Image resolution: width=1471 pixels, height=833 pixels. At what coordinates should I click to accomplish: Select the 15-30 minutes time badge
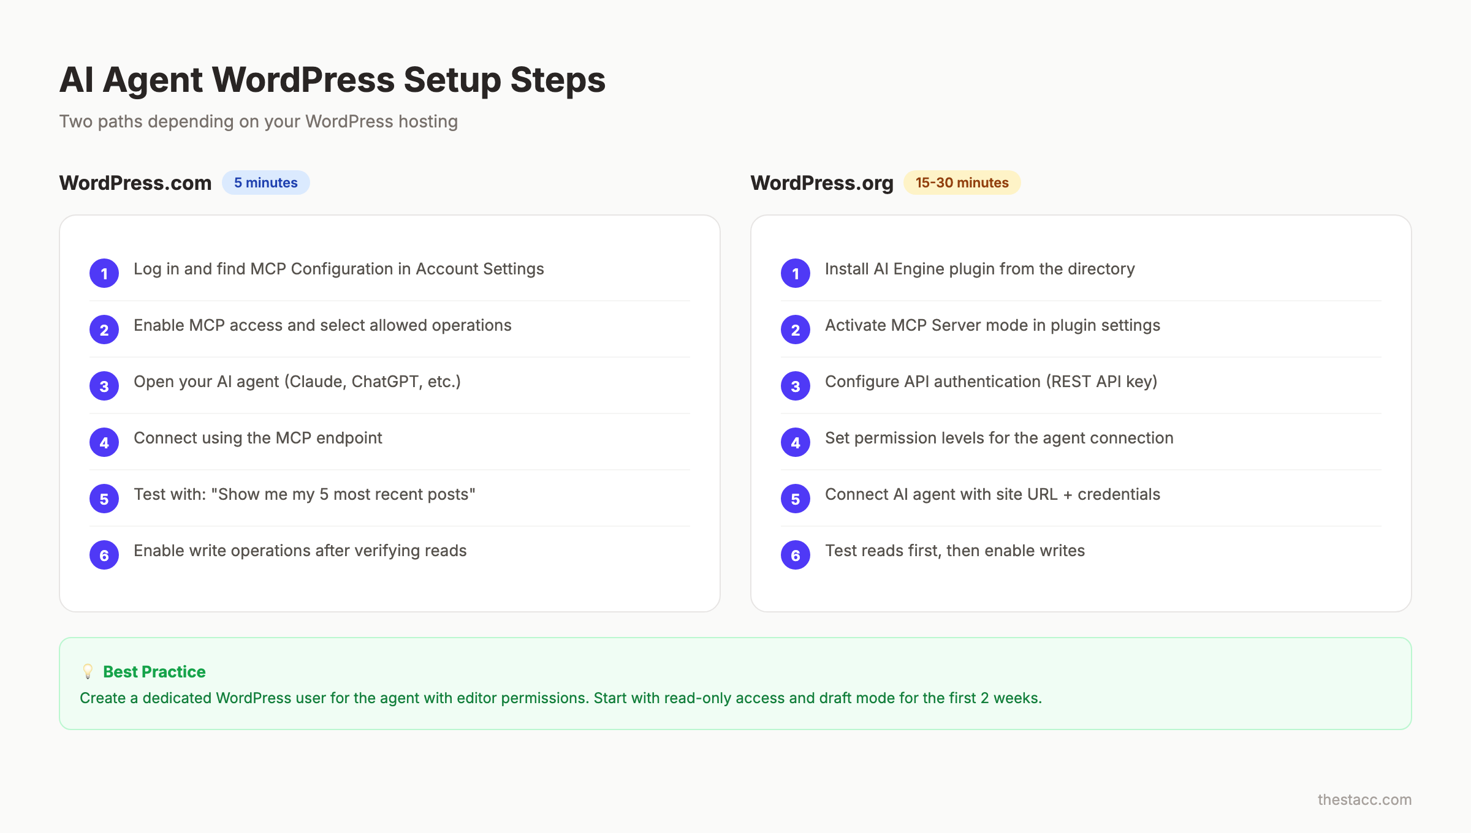click(962, 182)
